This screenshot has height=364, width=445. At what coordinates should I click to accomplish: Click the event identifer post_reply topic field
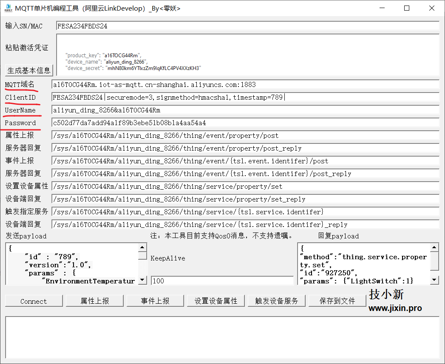tap(246, 174)
